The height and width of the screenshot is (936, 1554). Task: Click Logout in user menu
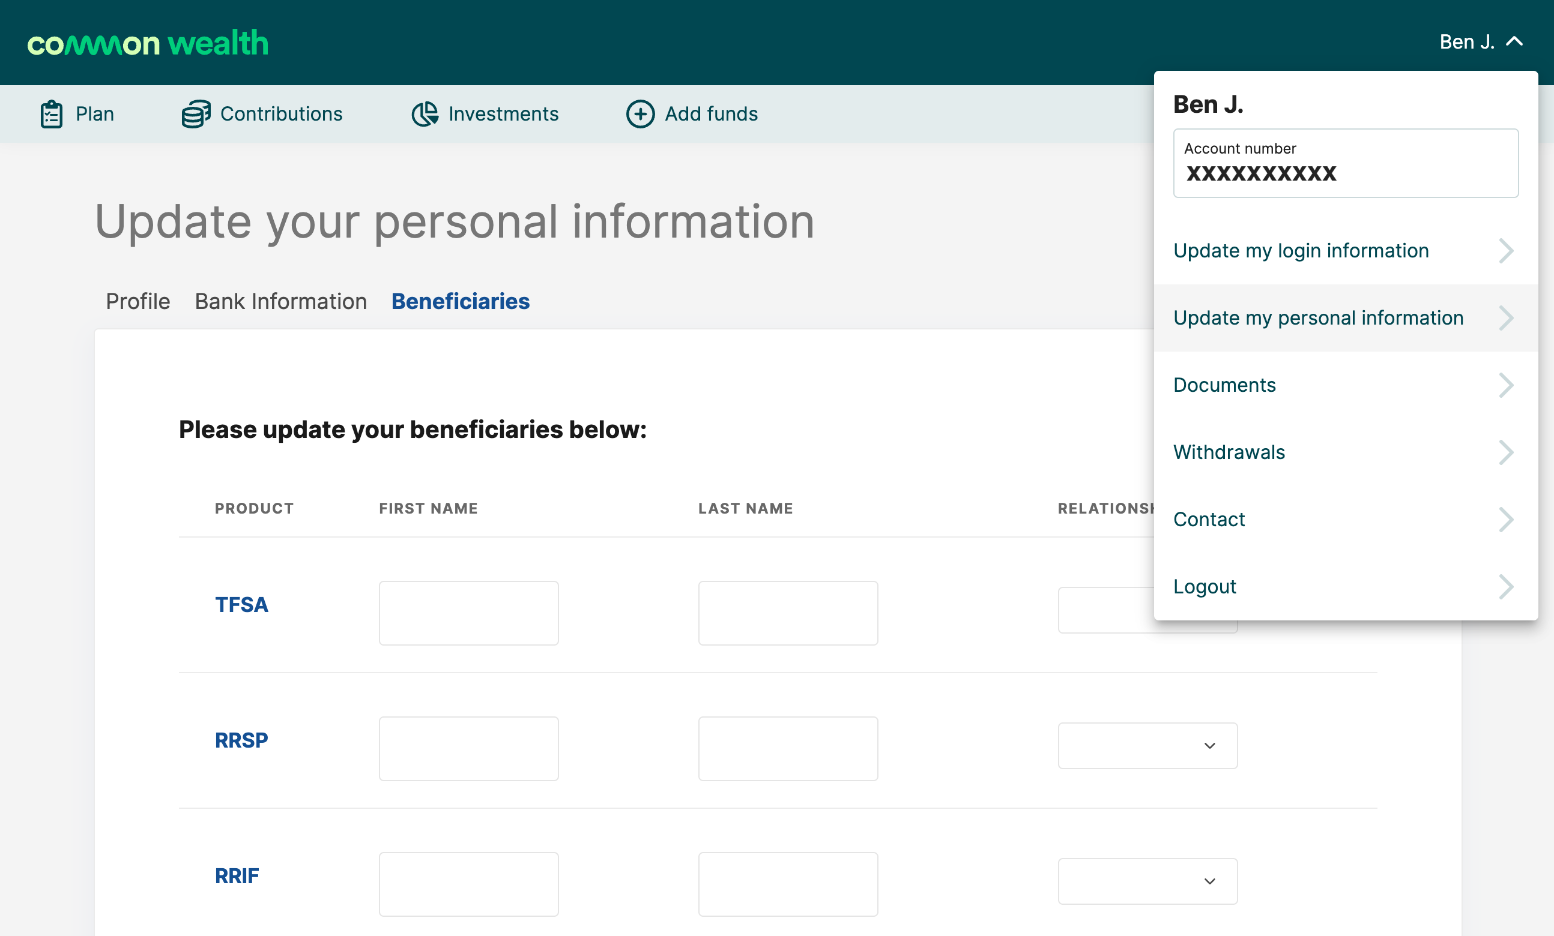pyautogui.click(x=1345, y=587)
